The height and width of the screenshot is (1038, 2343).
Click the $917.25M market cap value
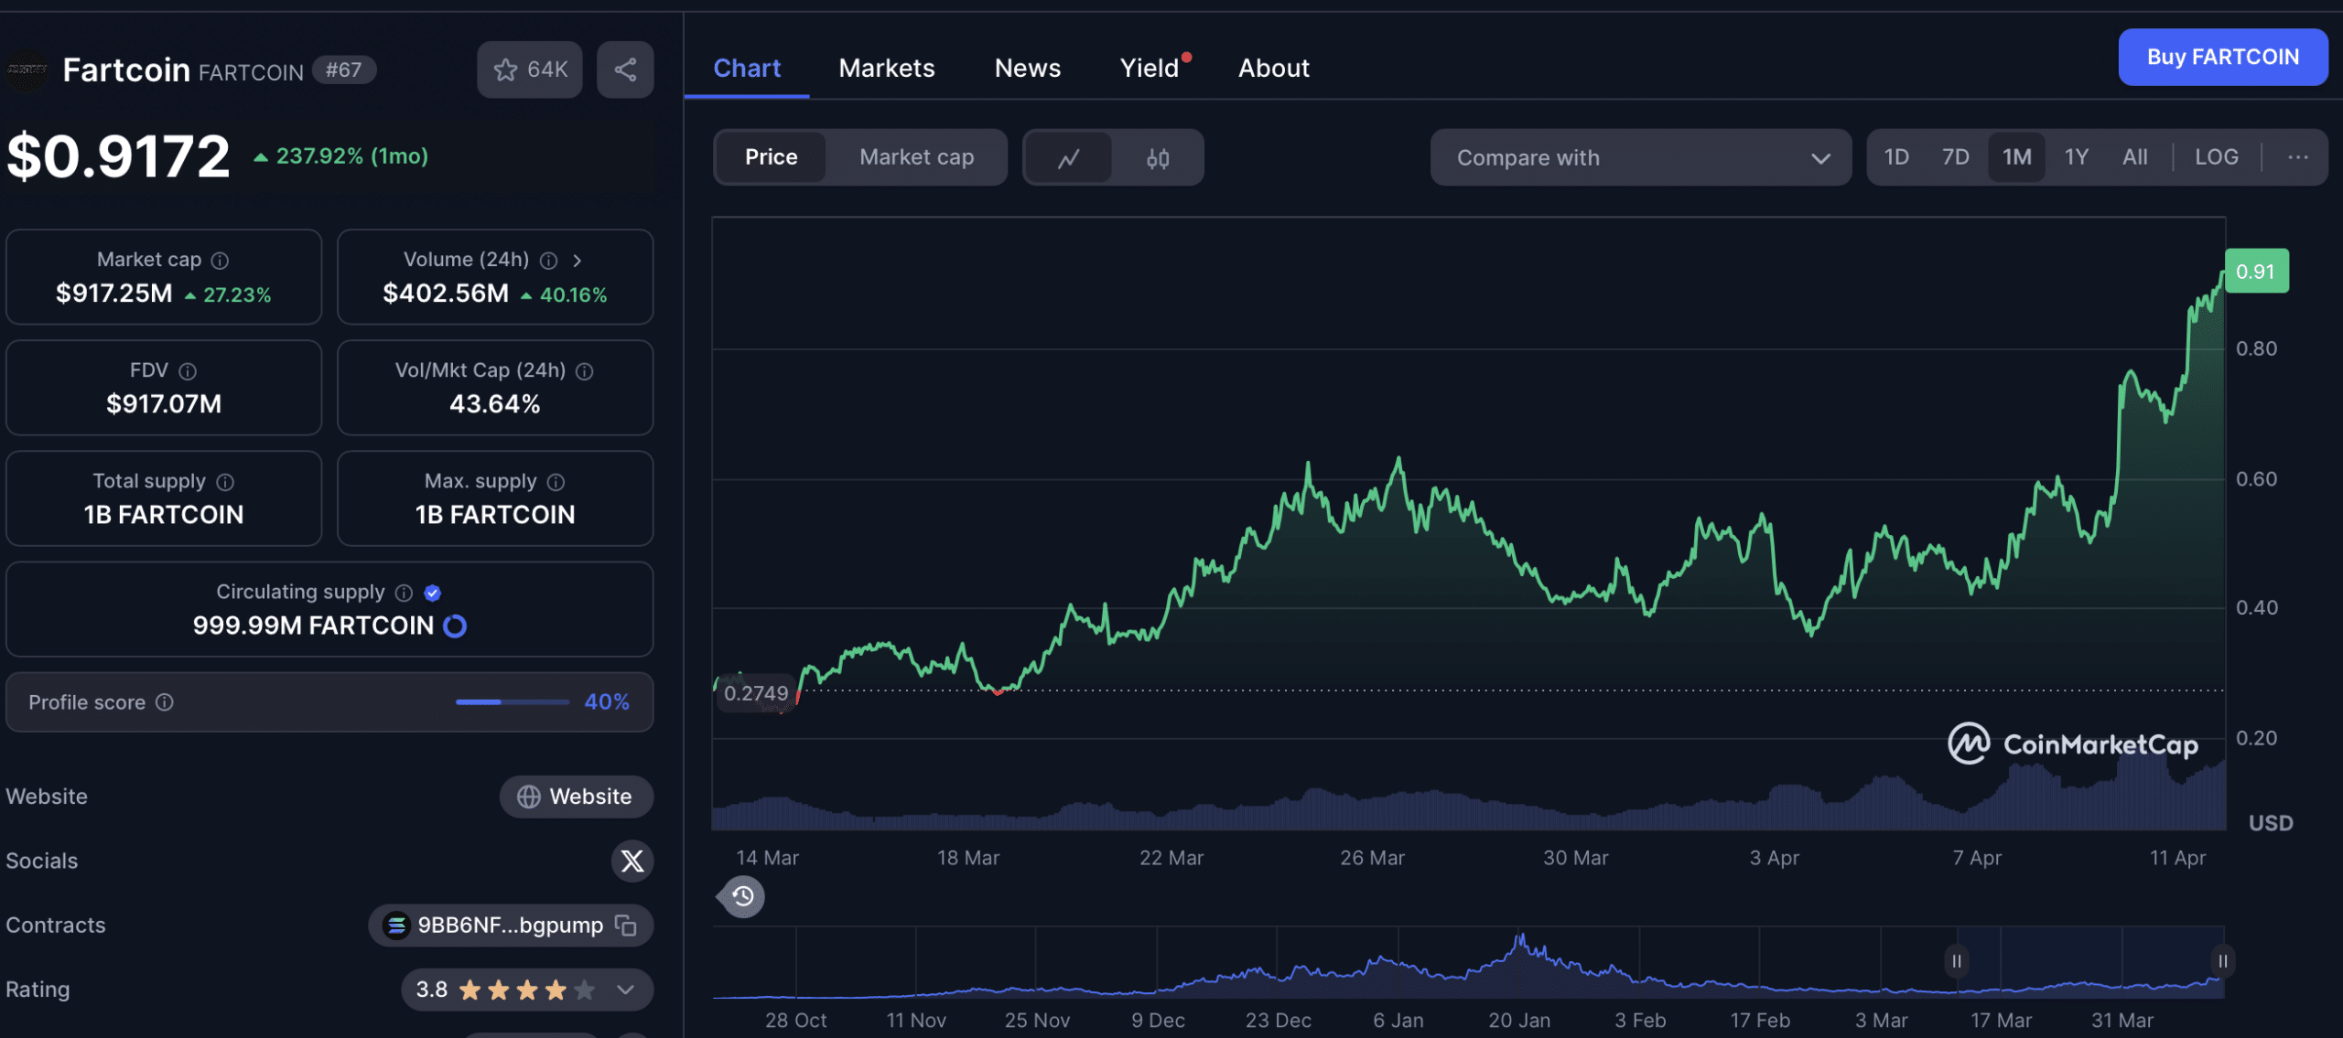point(113,294)
